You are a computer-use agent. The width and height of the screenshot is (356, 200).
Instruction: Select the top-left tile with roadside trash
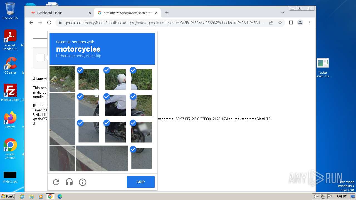(62, 79)
